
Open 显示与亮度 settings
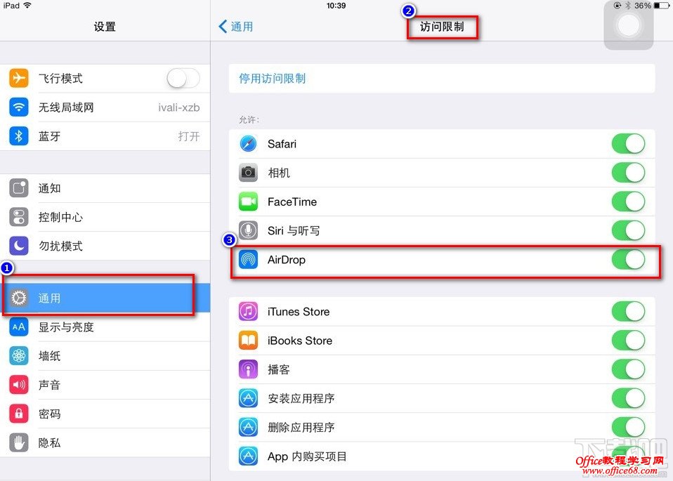click(105, 327)
